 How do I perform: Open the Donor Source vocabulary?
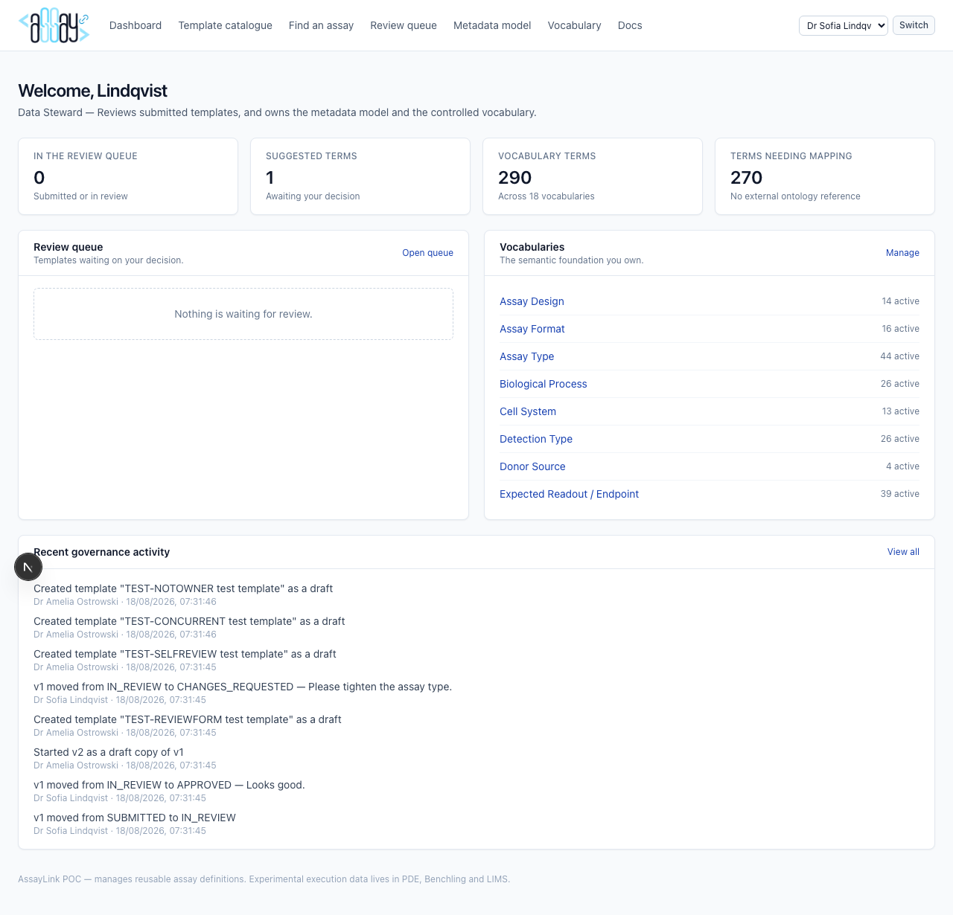(532, 466)
